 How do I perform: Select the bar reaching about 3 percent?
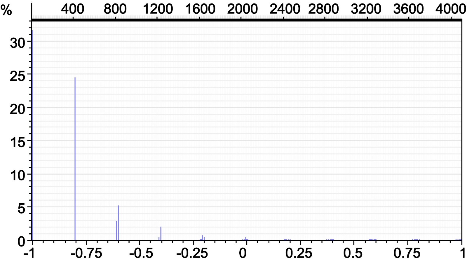(116, 230)
